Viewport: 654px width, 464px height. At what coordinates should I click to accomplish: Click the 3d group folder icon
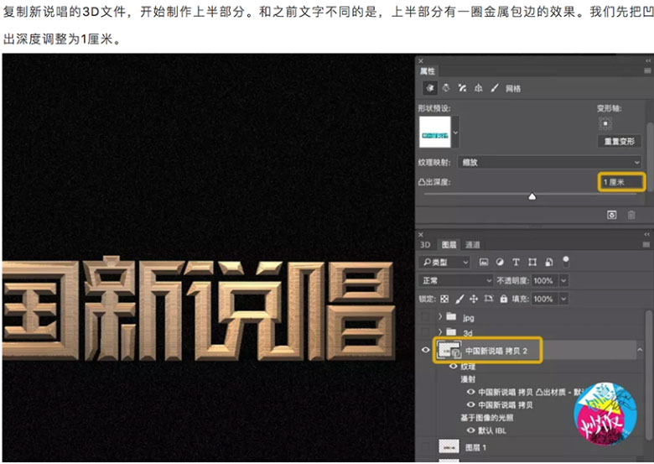451,331
